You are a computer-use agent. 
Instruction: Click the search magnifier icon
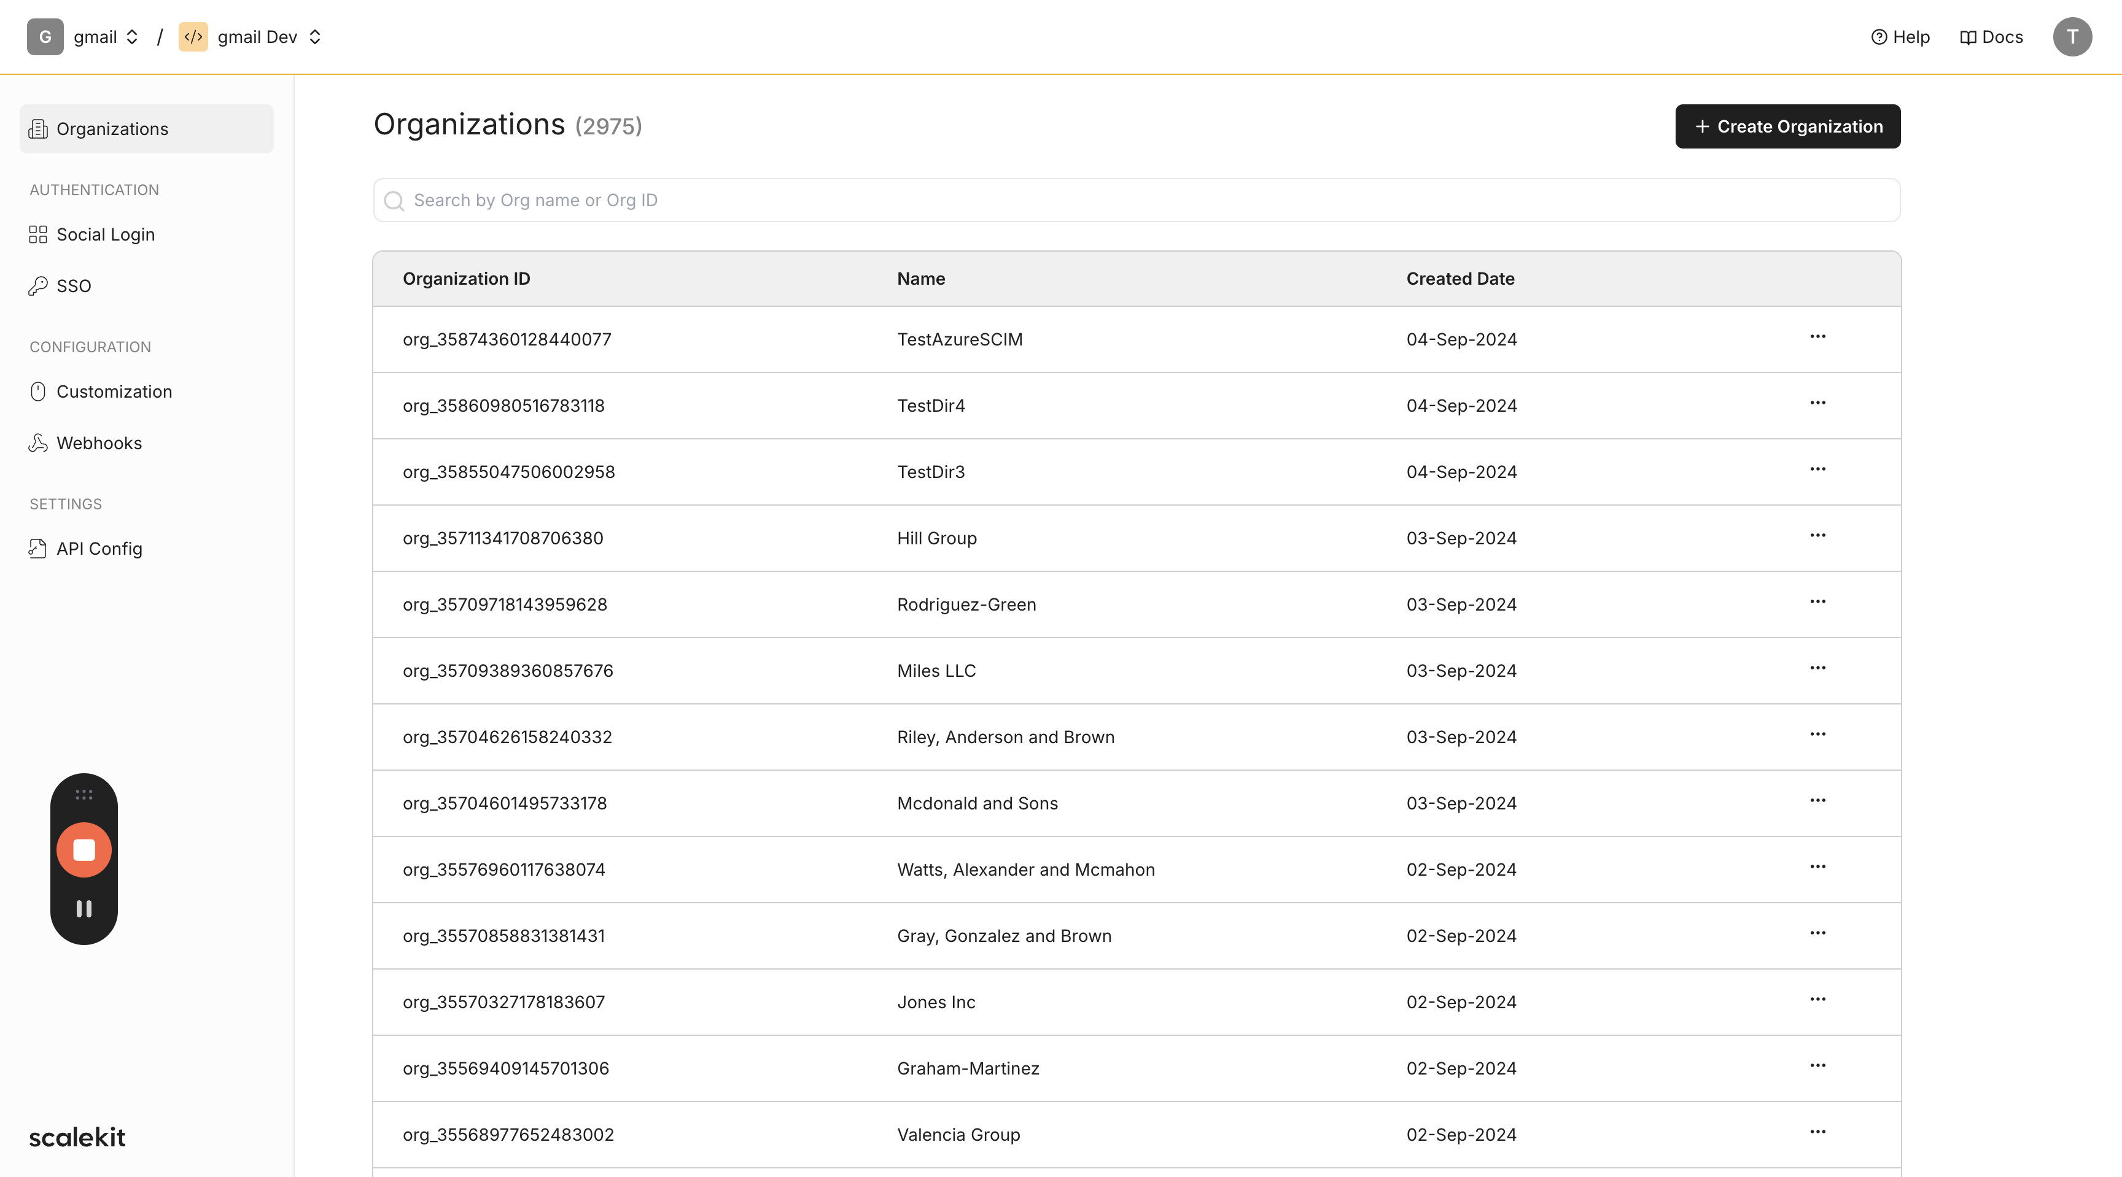[395, 201]
